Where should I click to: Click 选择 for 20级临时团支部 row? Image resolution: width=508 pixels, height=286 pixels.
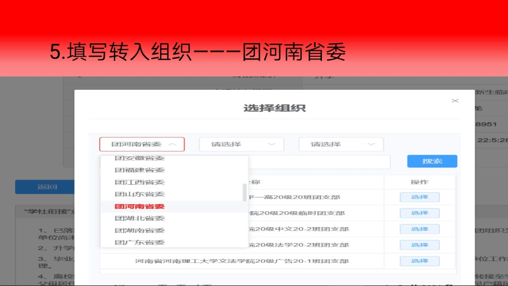coord(420,213)
